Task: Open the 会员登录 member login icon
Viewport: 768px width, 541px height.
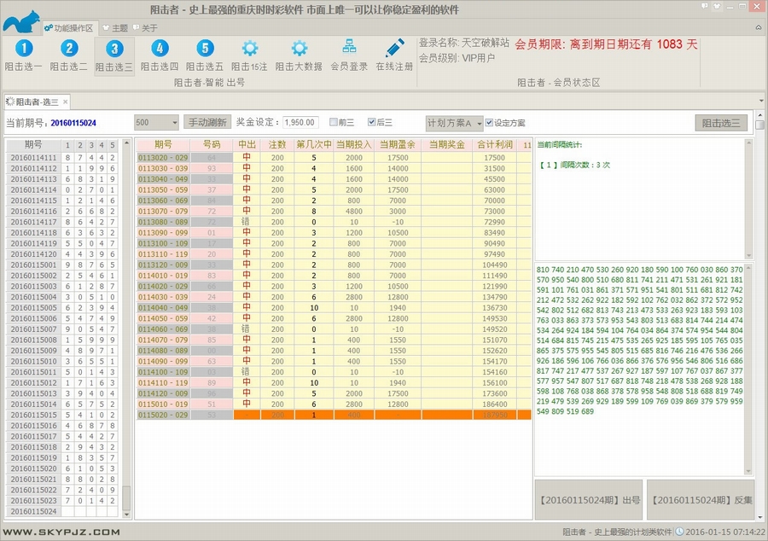Action: 349,49
